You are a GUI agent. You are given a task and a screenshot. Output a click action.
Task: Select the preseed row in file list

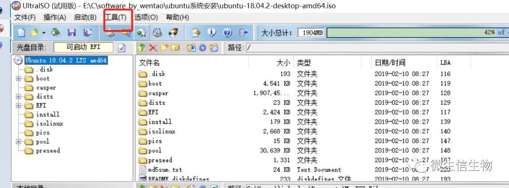pos(296,160)
